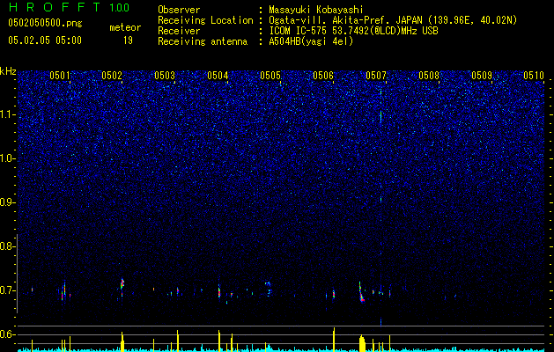
Task: Click the 0504 time marker
Action: click(x=218, y=76)
